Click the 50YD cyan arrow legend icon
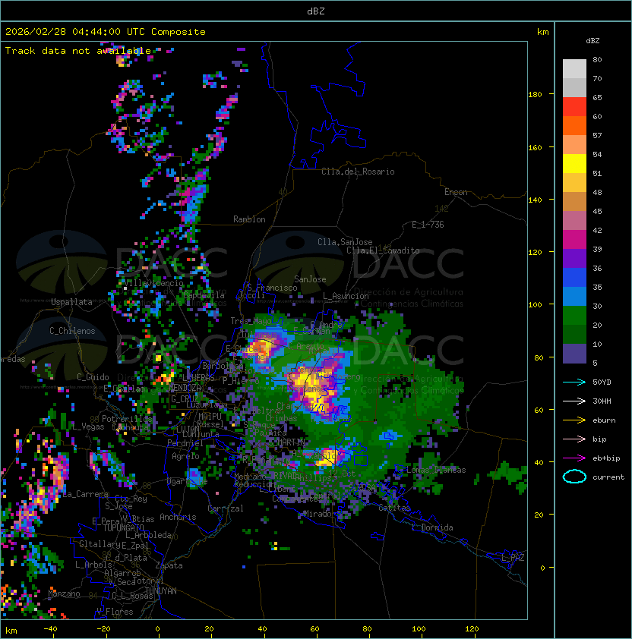 click(x=574, y=382)
